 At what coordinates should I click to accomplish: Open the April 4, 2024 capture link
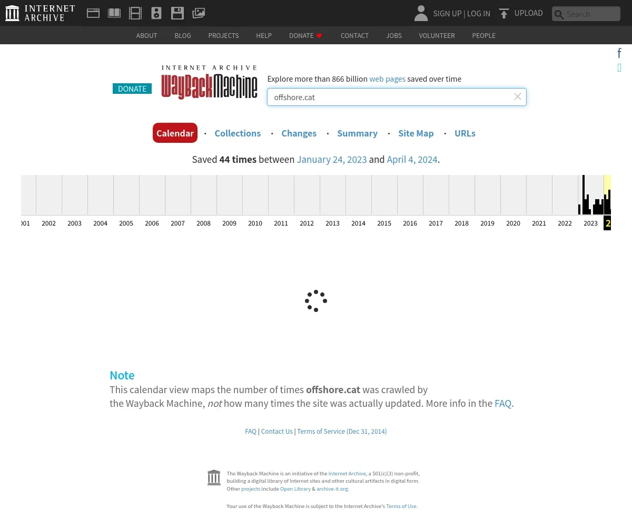pos(412,159)
